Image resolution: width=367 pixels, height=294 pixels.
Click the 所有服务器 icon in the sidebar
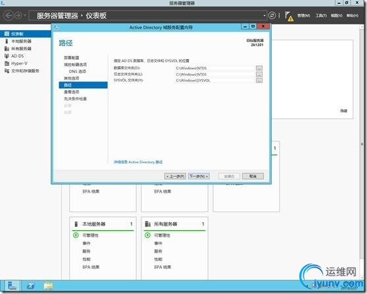7,49
